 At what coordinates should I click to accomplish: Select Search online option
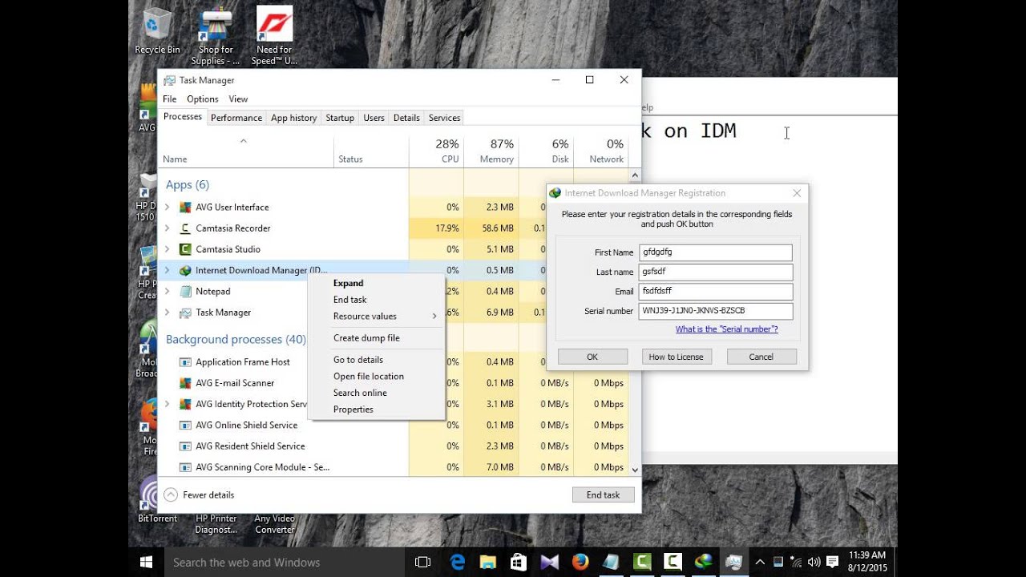tap(376, 393)
